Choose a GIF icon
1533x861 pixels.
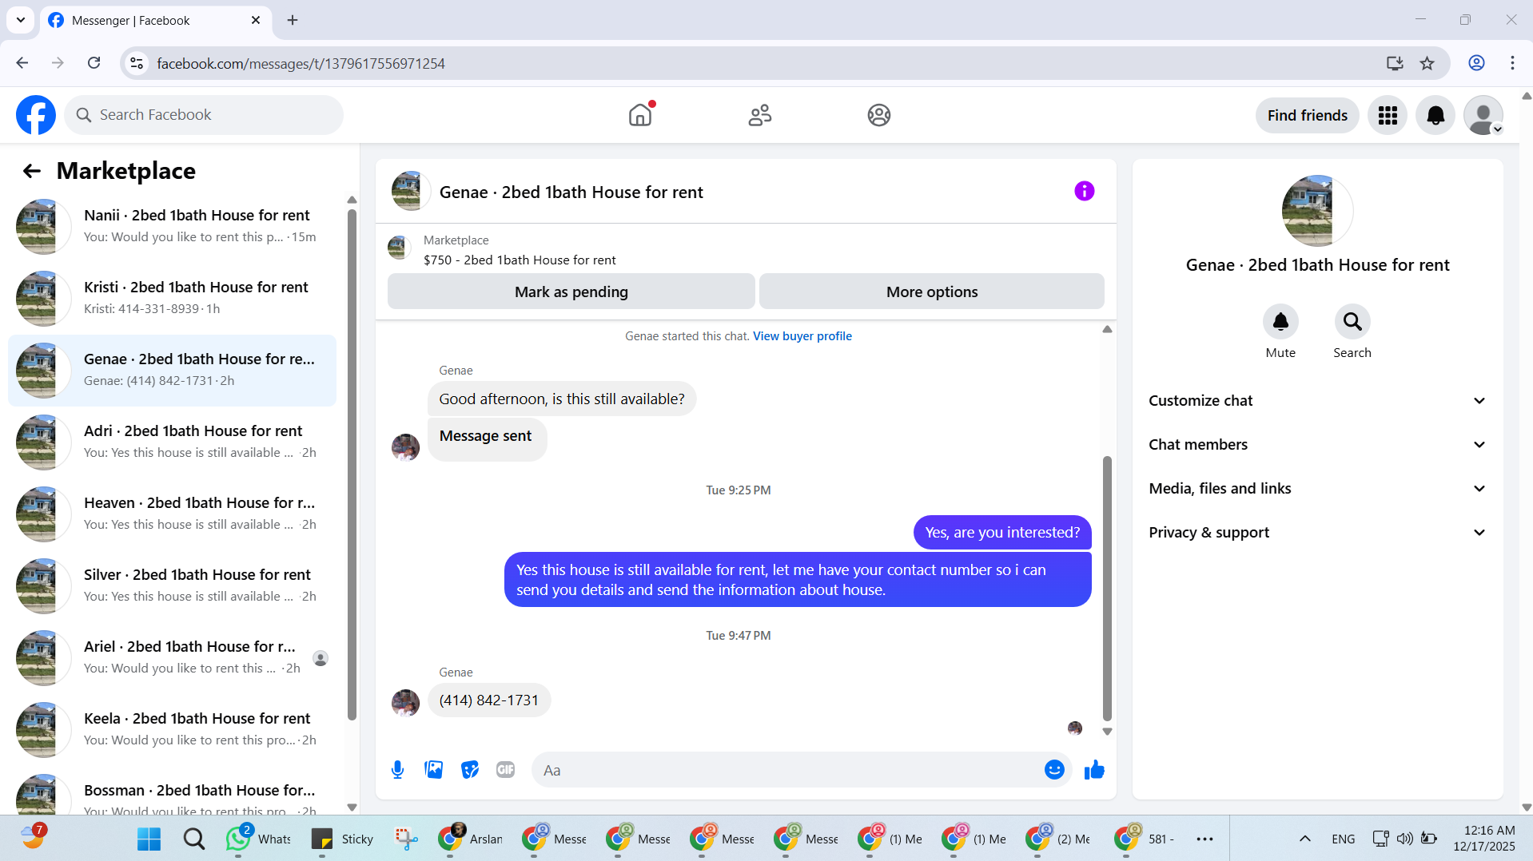click(x=505, y=770)
